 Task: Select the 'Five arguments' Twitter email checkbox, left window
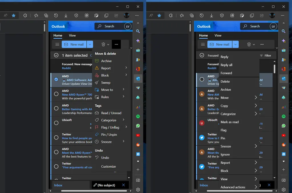tap(56, 166)
